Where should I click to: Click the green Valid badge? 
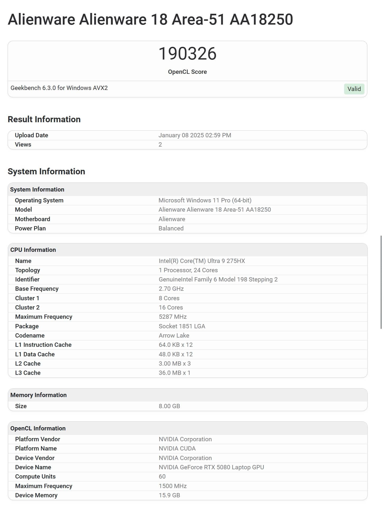354,89
